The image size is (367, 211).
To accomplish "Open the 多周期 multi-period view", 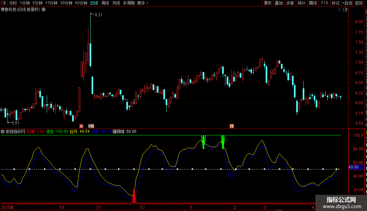I will [129, 3].
